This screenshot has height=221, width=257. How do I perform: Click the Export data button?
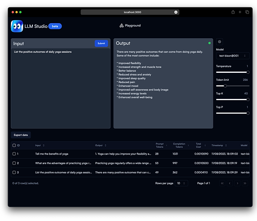click(21, 135)
